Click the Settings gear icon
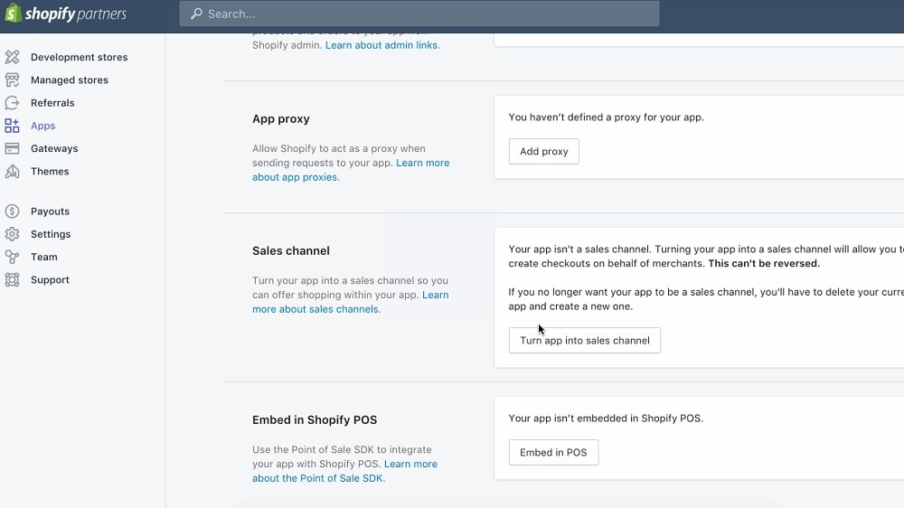The image size is (904, 508). coord(12,234)
